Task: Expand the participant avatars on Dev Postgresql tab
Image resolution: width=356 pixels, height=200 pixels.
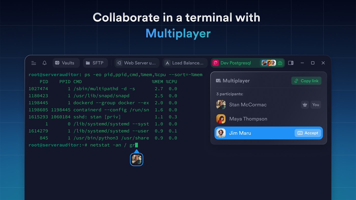Action: click(x=269, y=63)
